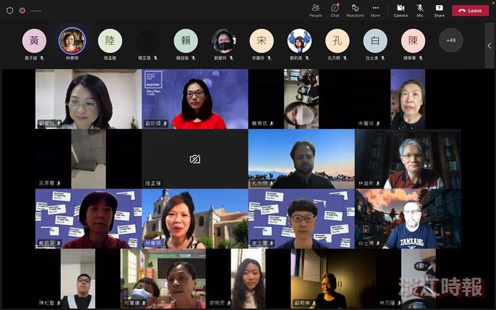Viewport: 496px width, 310px height.
Task: Click the camera-off icon in dark tile
Action: click(195, 159)
